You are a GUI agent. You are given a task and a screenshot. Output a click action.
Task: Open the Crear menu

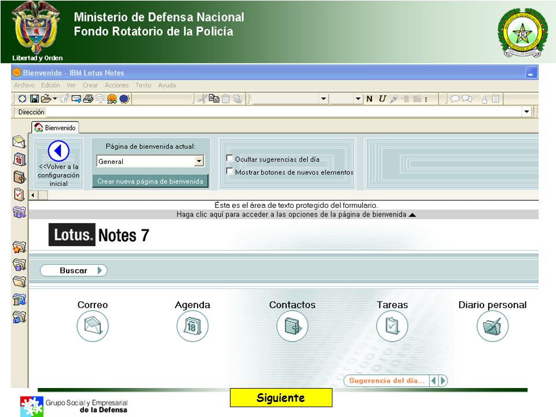[90, 85]
